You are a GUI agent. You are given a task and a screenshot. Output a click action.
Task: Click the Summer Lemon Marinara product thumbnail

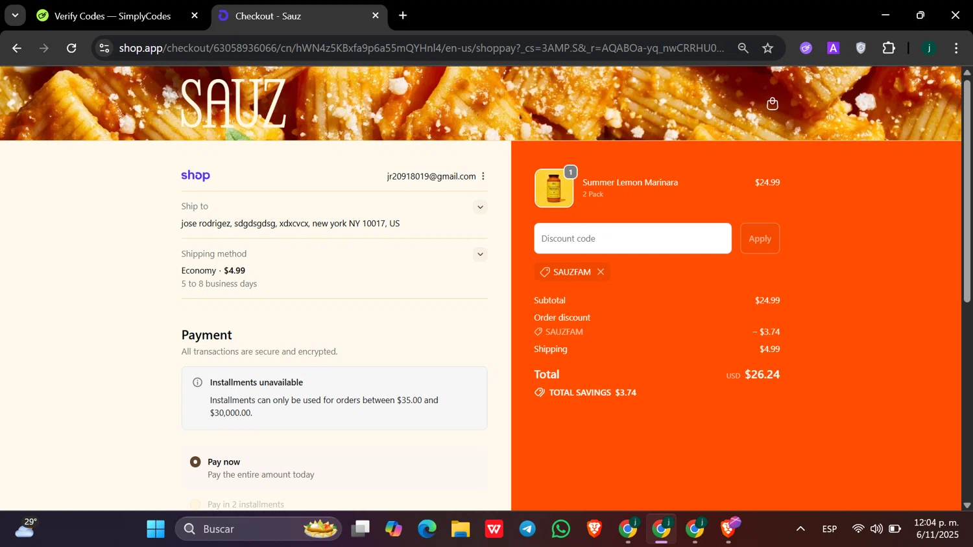click(554, 188)
